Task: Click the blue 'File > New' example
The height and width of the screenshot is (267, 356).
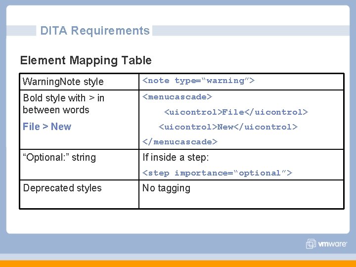Action: pos(47,127)
